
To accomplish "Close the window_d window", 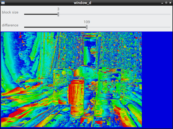I will [170, 3].
